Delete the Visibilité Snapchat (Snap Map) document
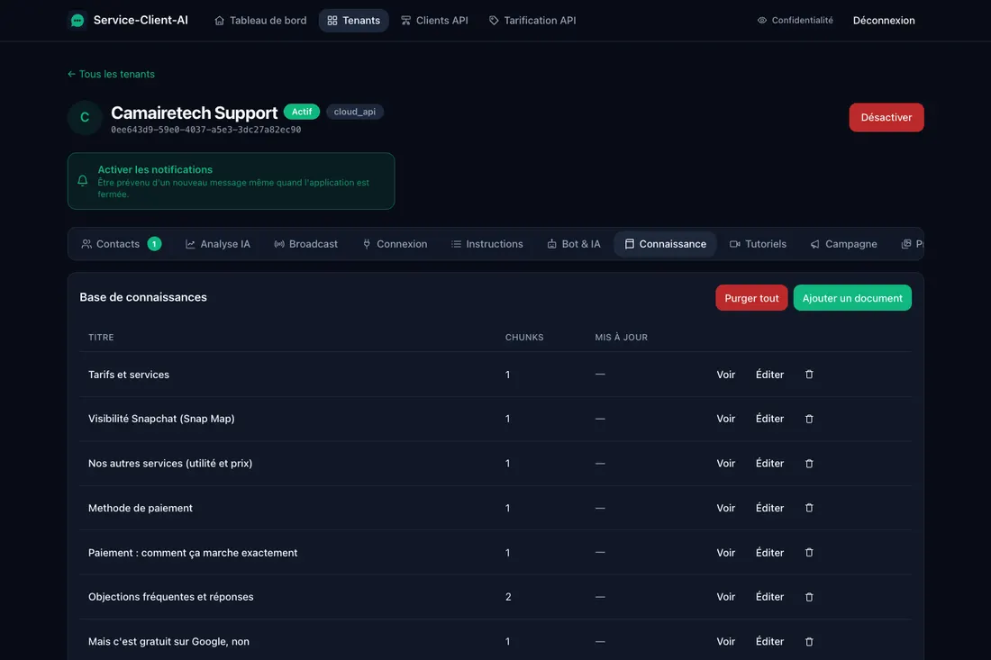 (809, 419)
